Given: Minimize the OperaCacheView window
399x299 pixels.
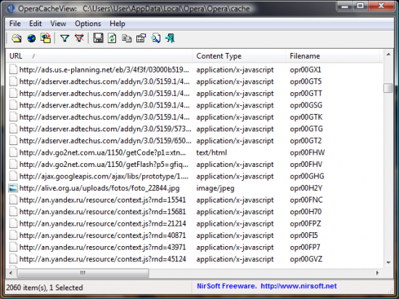Looking at the screenshot, I should coord(345,6).
